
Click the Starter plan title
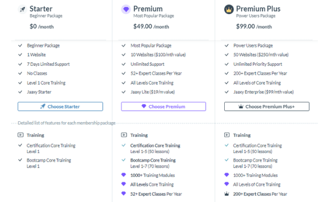pos(41,9)
